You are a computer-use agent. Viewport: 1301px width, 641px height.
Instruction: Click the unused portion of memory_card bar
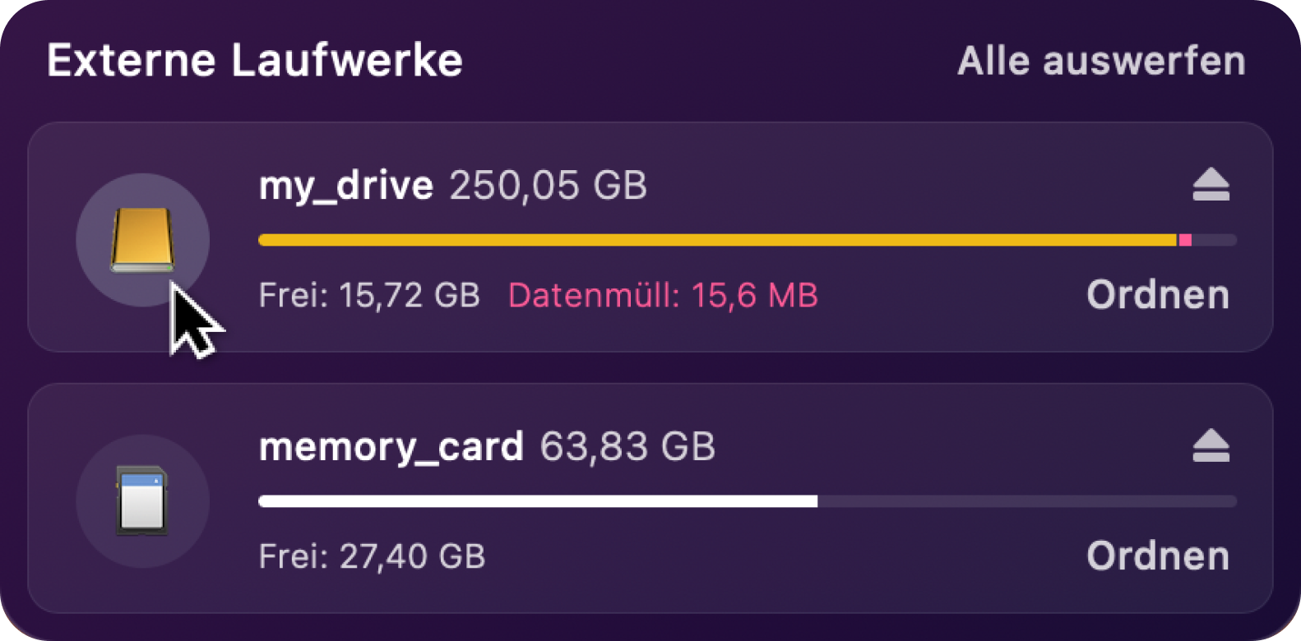1027,501
